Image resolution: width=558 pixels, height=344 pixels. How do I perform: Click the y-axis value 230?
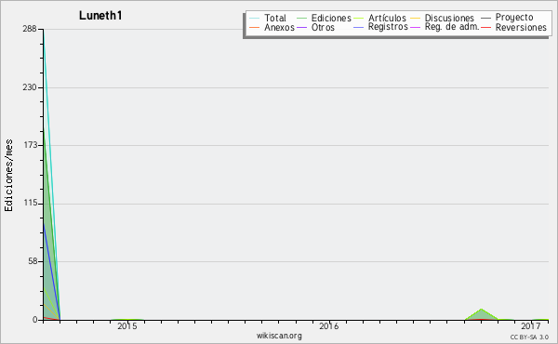coord(30,87)
